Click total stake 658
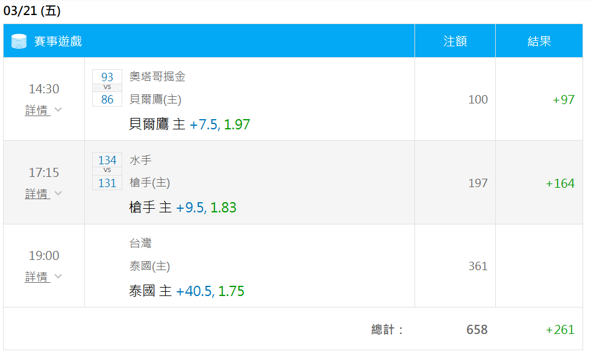The height and width of the screenshot is (355, 594). coord(477,330)
